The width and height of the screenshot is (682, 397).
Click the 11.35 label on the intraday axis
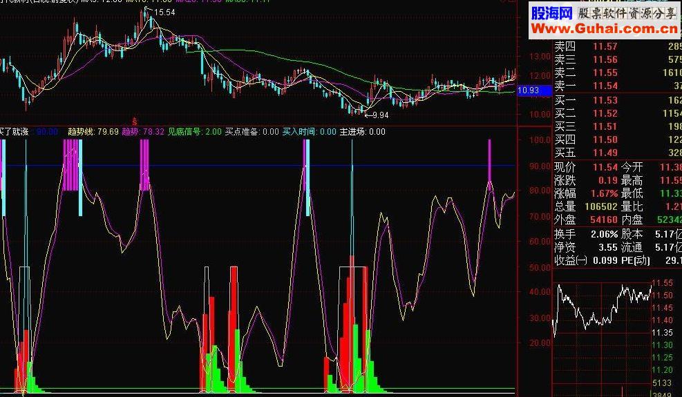pyautogui.click(x=664, y=333)
